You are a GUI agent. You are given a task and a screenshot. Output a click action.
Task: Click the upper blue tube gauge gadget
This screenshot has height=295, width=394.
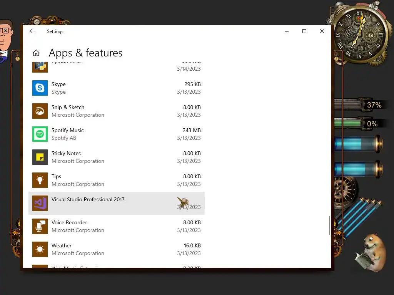coord(359,144)
